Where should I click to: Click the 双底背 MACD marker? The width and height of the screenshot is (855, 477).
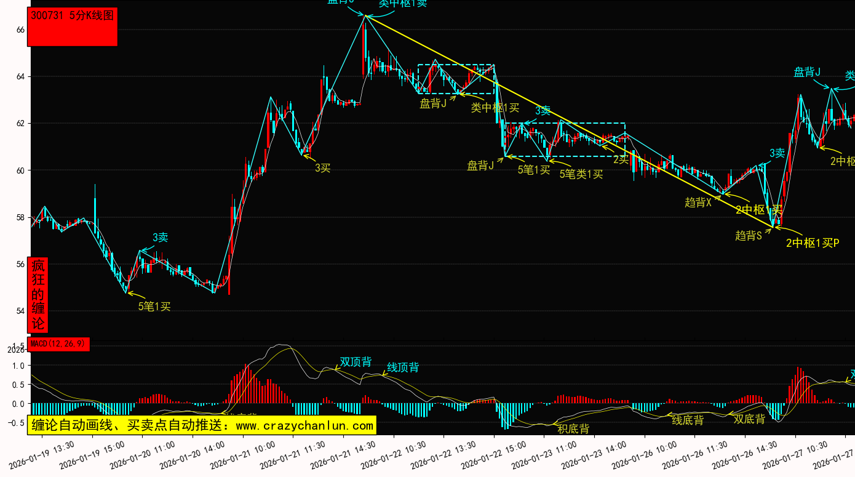[749, 419]
